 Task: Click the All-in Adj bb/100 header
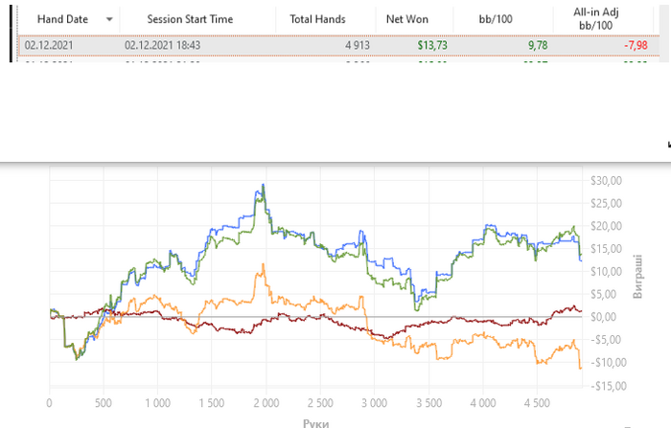(595, 19)
